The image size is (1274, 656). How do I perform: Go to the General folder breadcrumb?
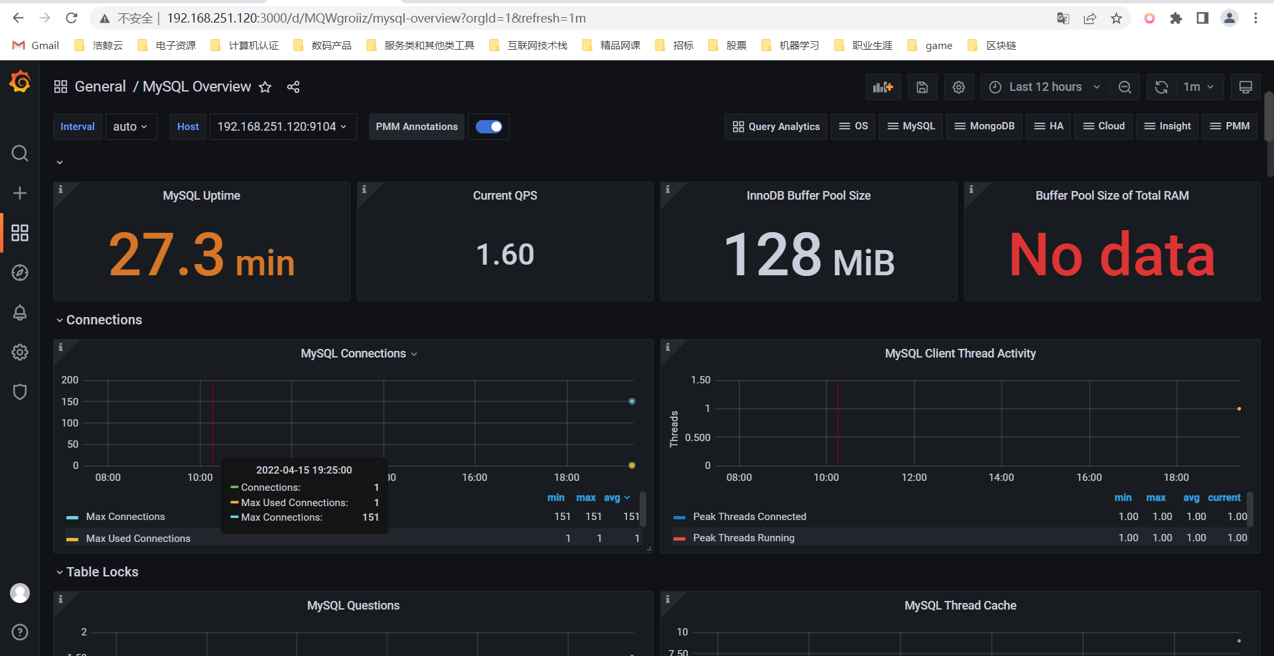click(x=100, y=87)
